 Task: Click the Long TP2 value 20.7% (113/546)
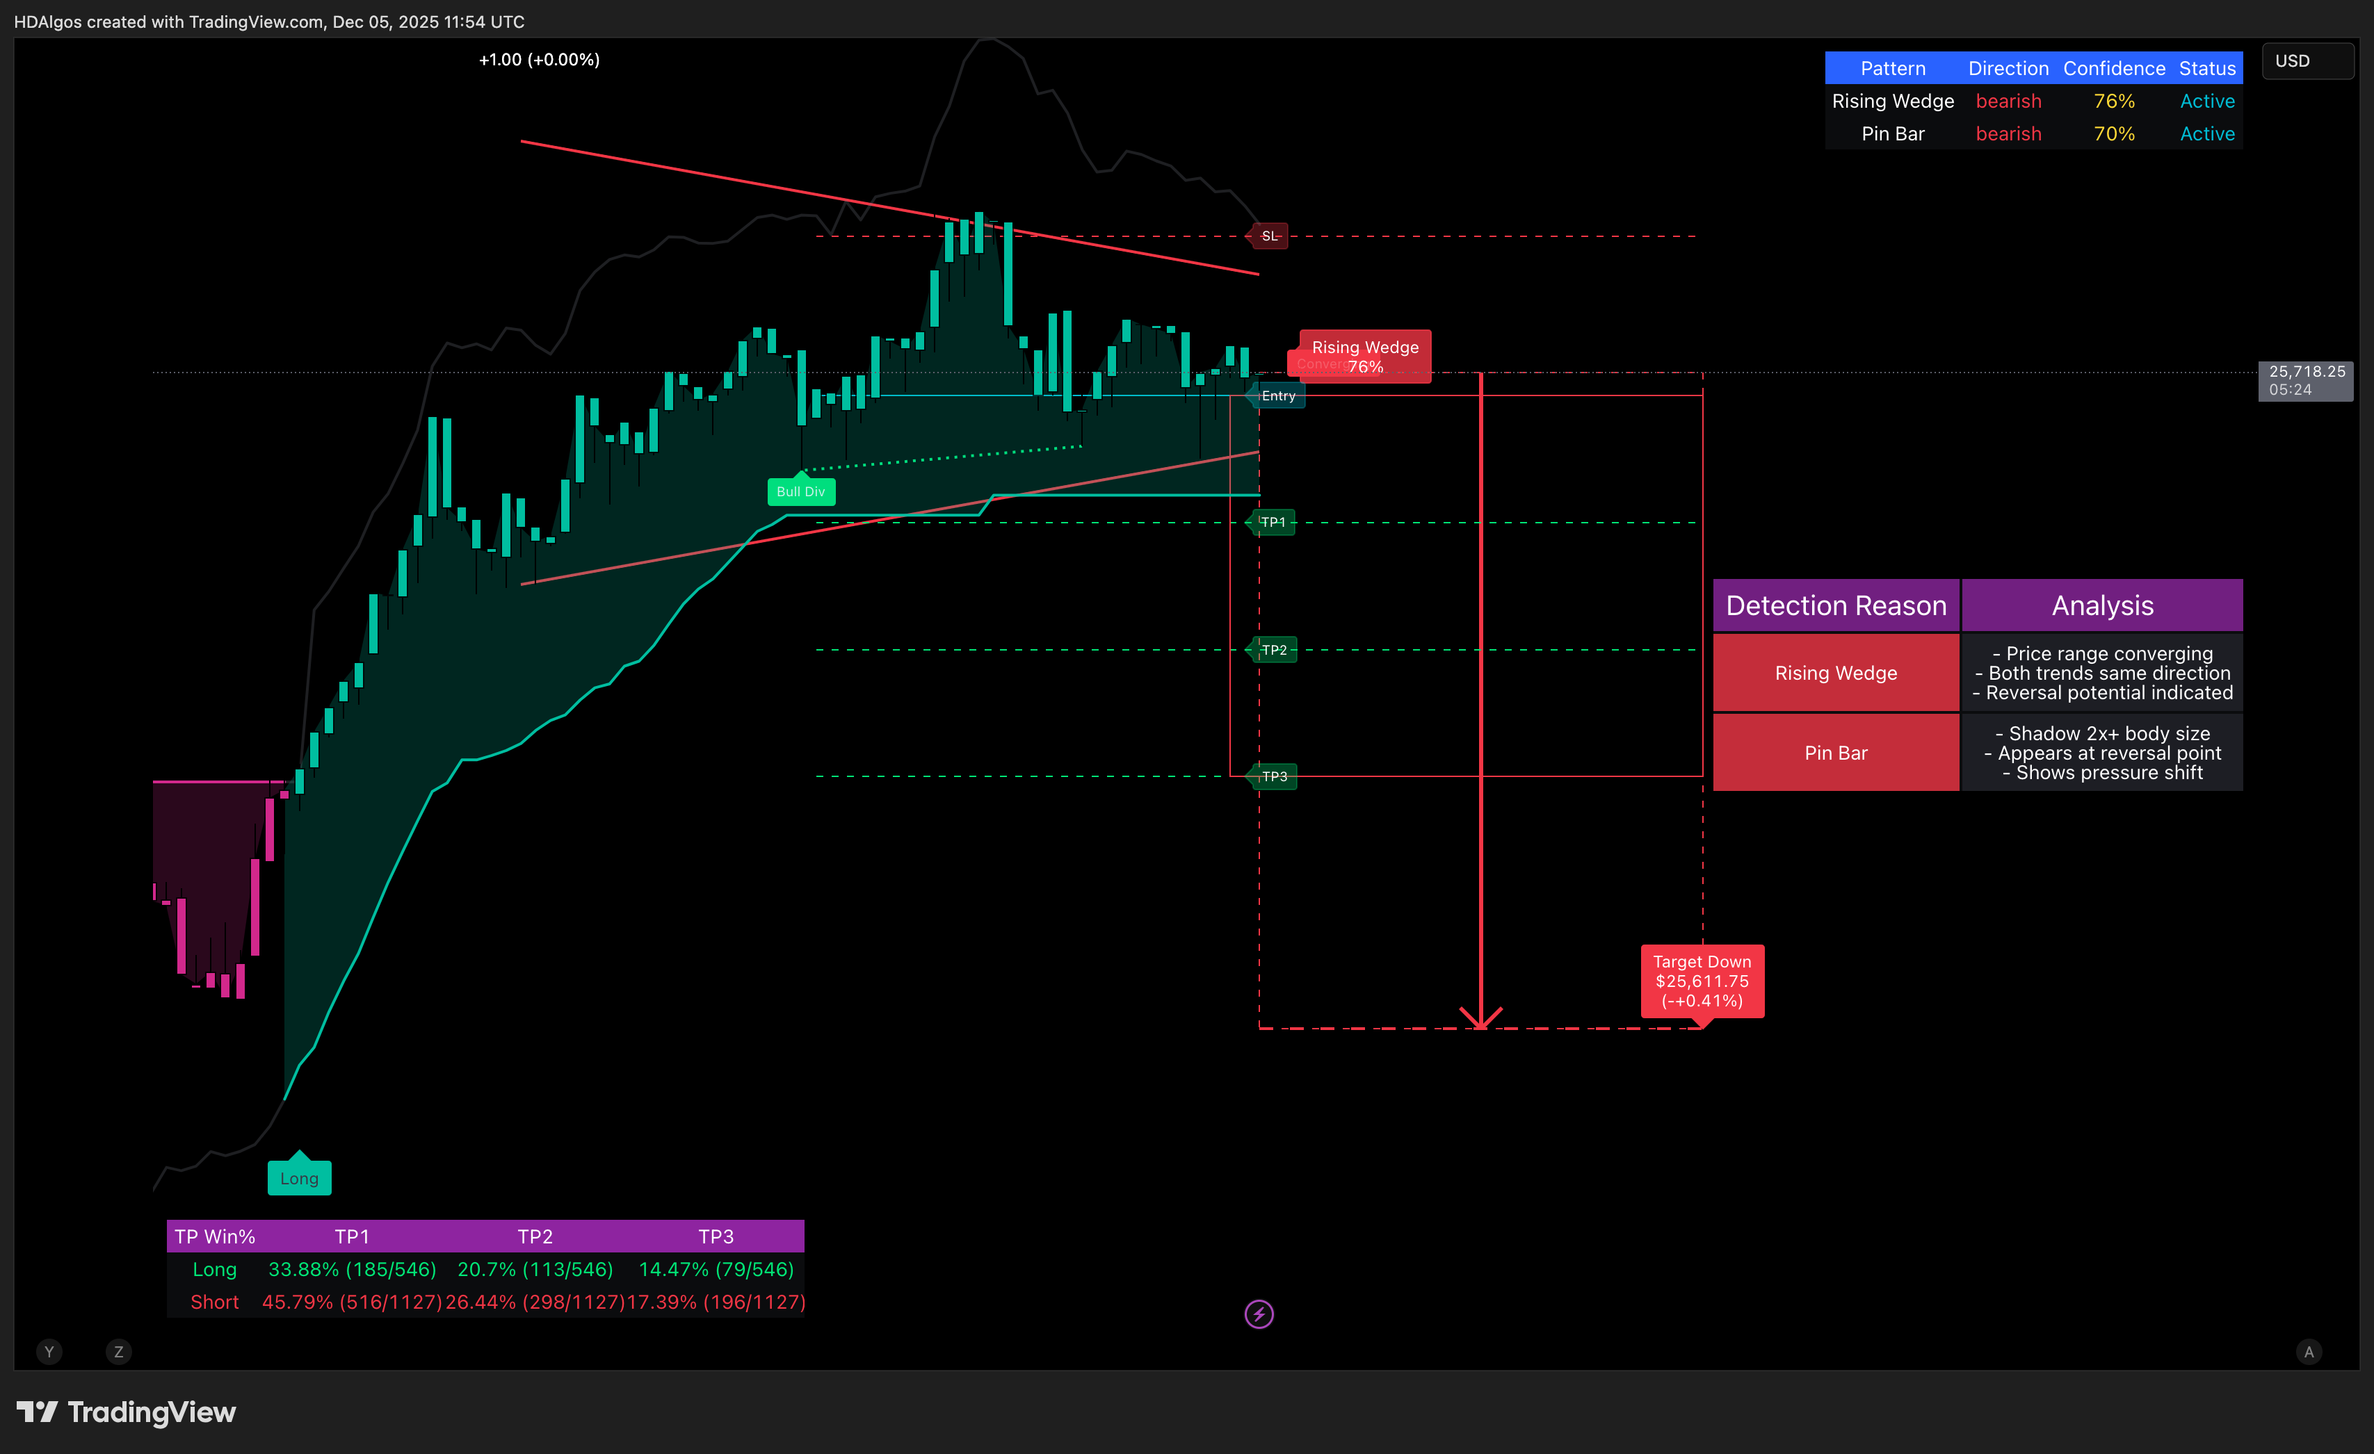point(535,1269)
